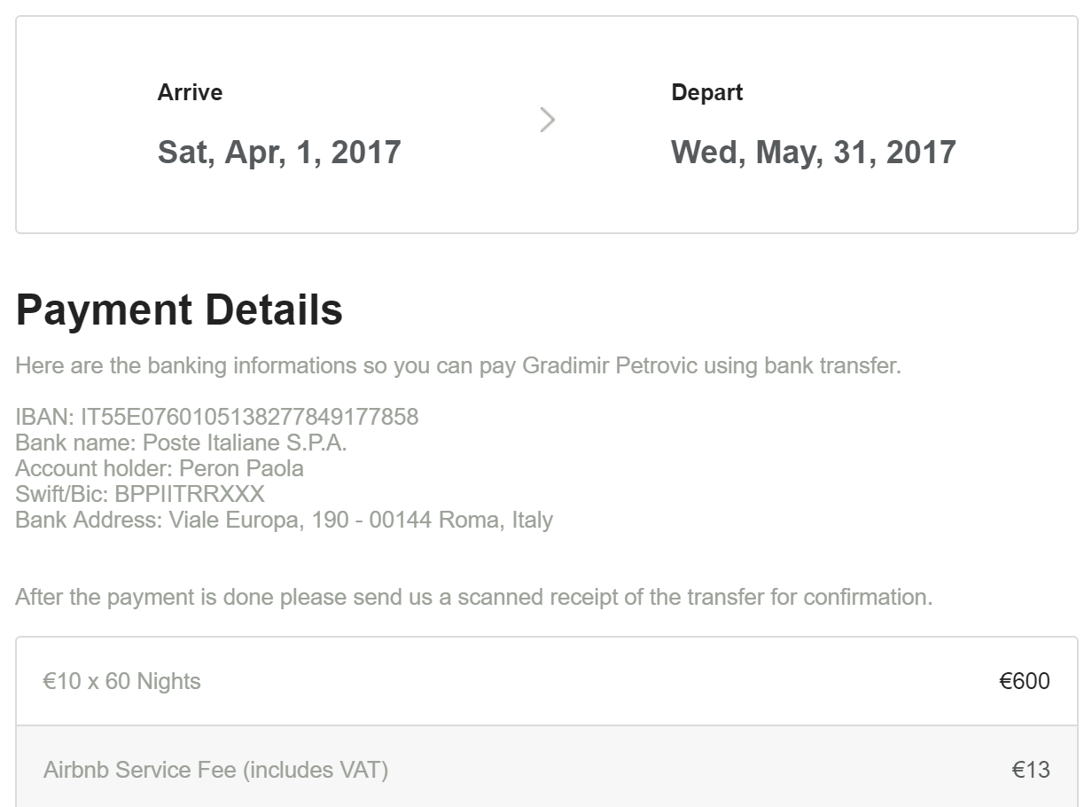Click the Arrive label
Viewport: 1092px width, 807px height.
(190, 92)
